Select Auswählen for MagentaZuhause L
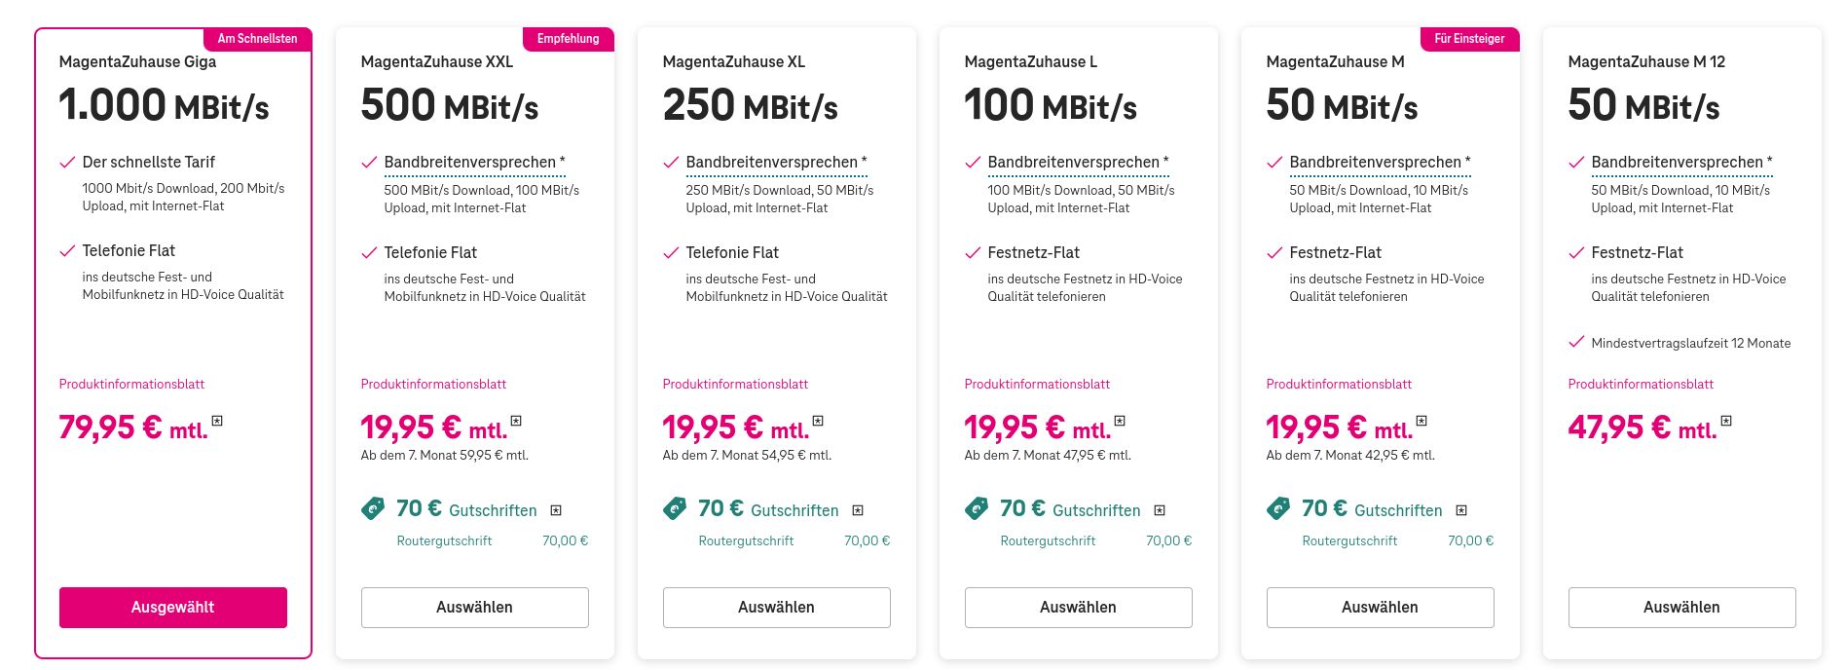 coord(1078,607)
